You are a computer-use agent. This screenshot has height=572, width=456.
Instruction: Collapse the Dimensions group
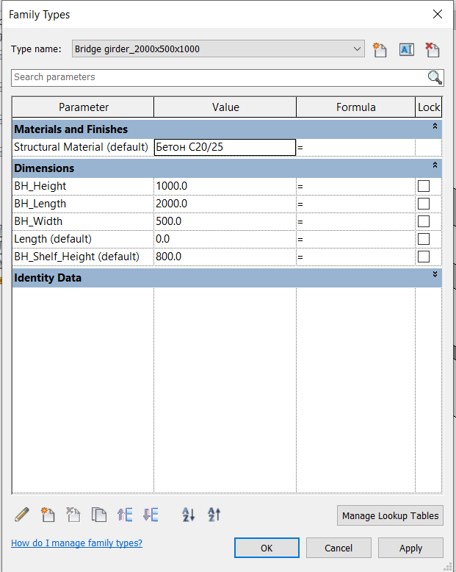(x=435, y=165)
